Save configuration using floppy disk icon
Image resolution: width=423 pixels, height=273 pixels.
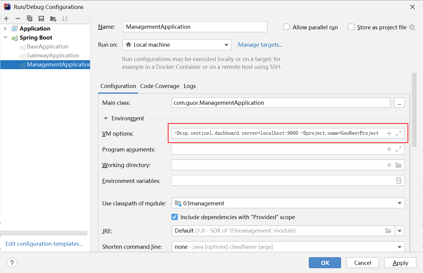pyautogui.click(x=41, y=19)
